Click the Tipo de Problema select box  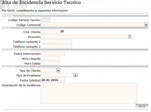(x=59, y=75)
